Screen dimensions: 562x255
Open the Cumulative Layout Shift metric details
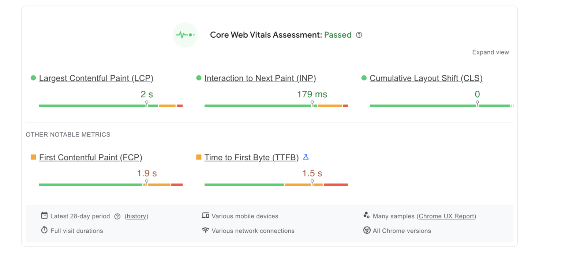(x=426, y=78)
